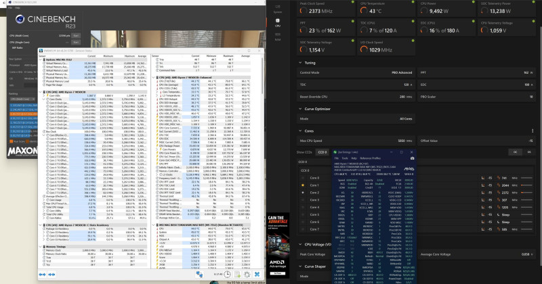Click the OC button above core list

click(x=515, y=152)
